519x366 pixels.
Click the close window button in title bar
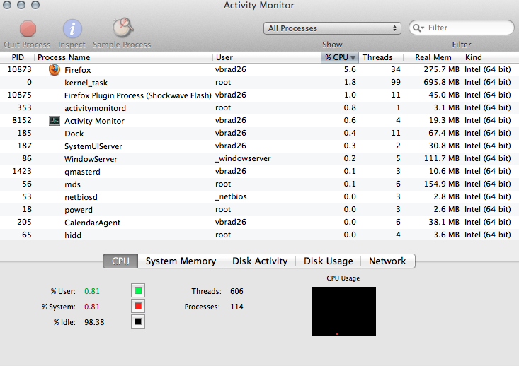[x=7, y=5]
